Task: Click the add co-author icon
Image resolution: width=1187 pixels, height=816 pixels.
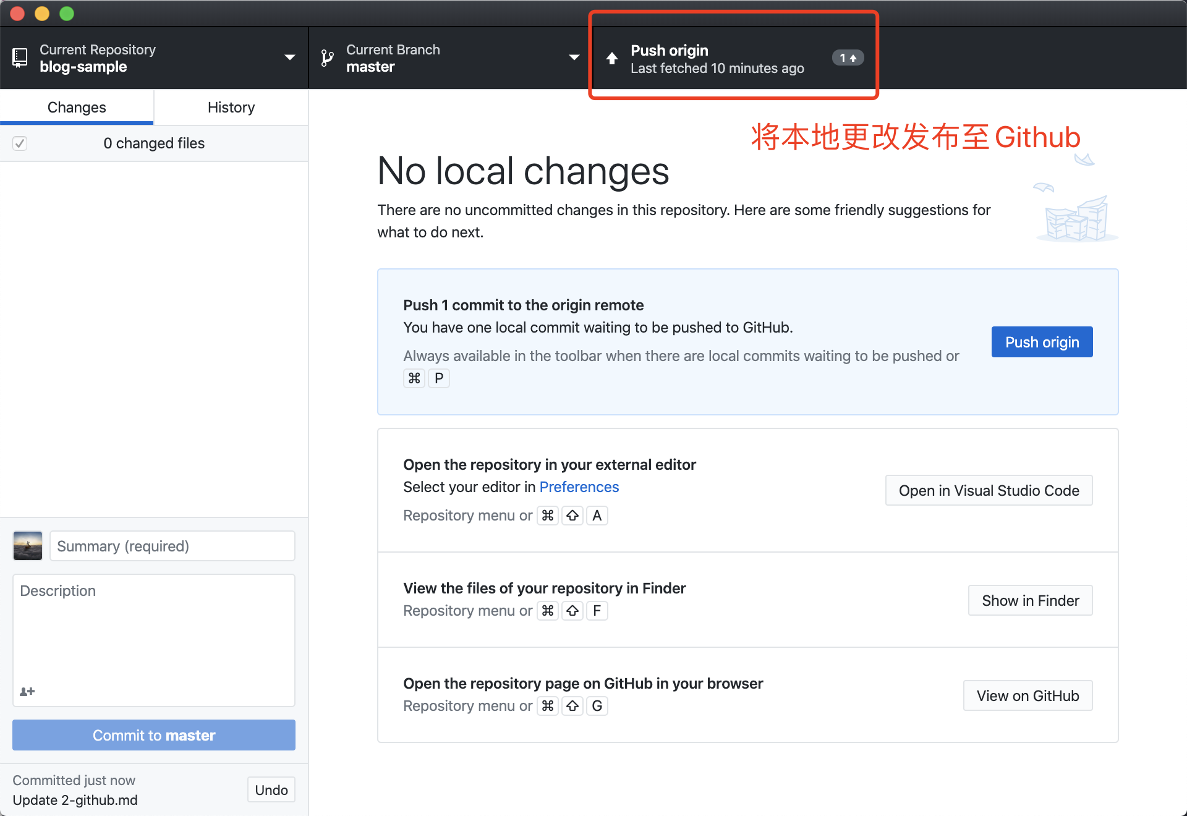Action: 27,692
